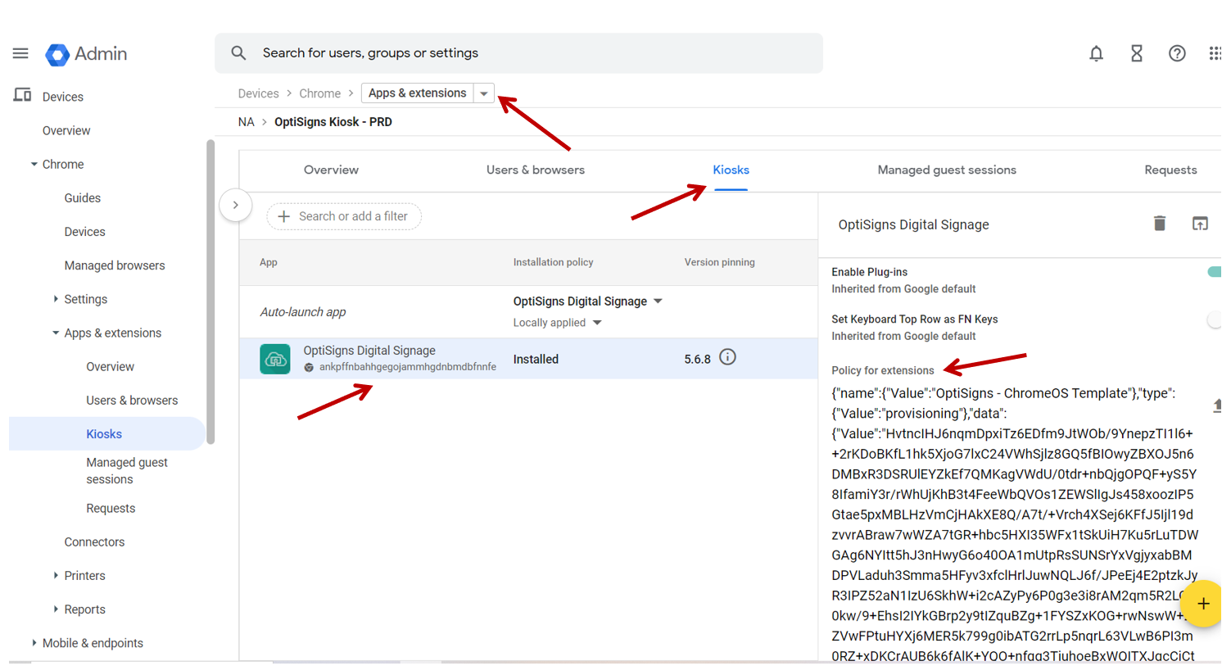Open Devices Overview in sidebar
The width and height of the screenshot is (1222, 666).
66,130
